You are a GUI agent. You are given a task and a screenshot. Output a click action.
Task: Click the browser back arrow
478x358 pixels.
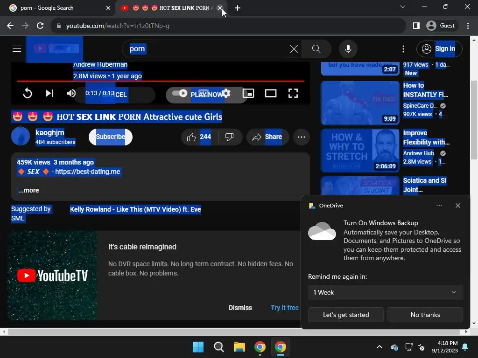pos(10,26)
